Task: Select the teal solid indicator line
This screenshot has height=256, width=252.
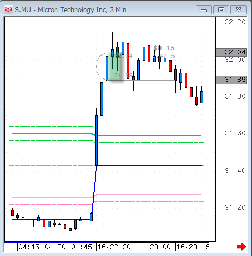Action: pos(149,136)
